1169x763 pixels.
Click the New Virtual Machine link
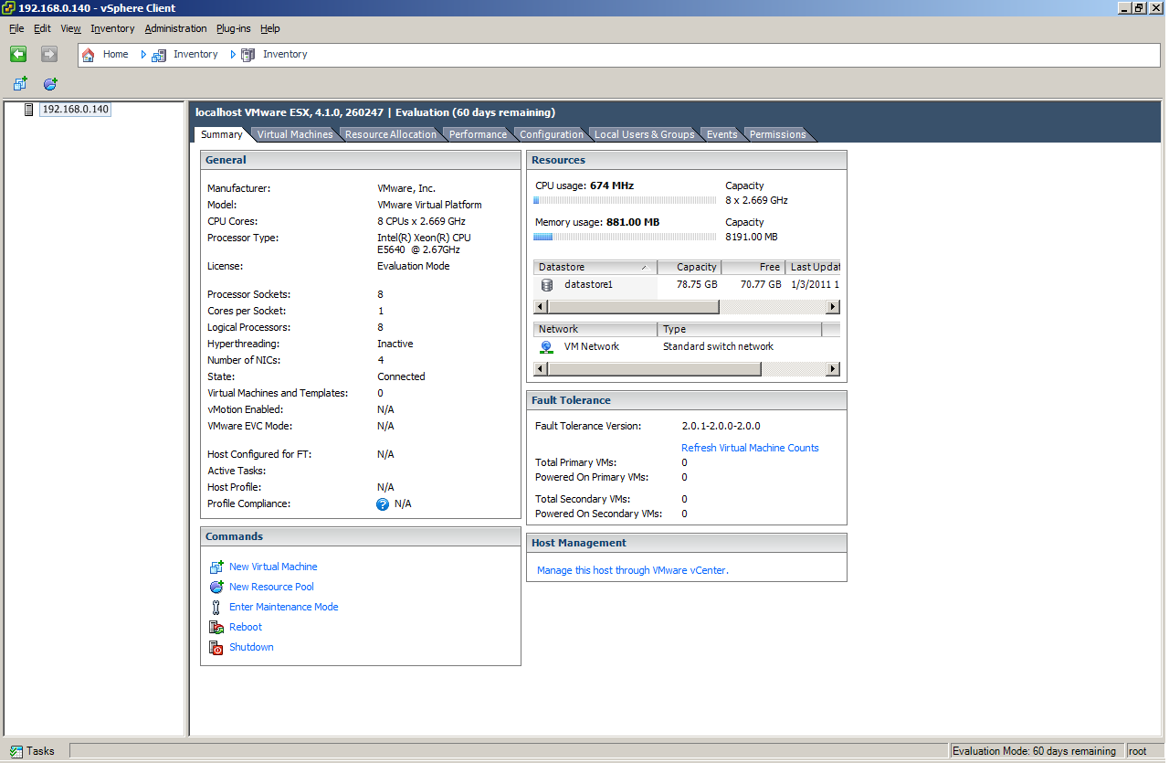coord(273,567)
